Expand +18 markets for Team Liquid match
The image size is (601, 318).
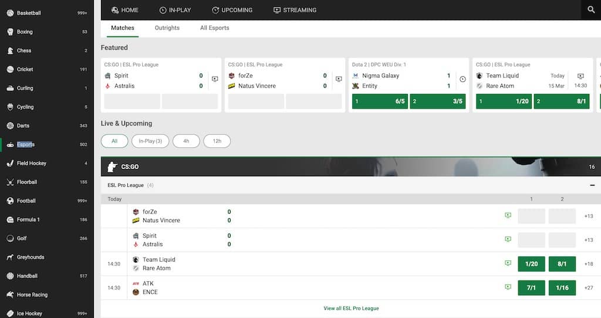point(589,264)
